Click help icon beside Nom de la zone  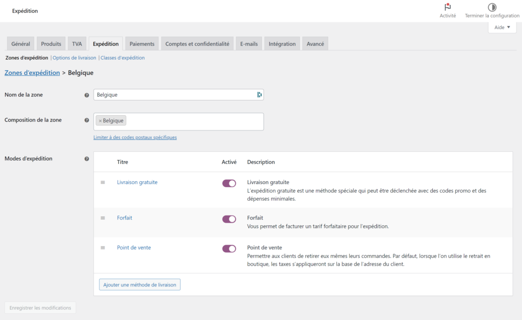[x=87, y=95]
